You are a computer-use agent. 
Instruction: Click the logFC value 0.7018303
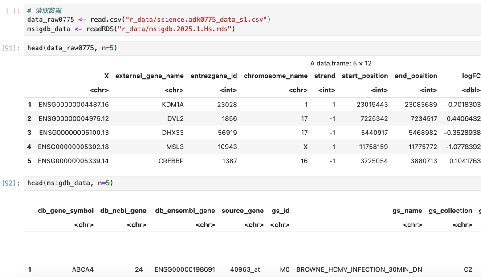point(465,105)
